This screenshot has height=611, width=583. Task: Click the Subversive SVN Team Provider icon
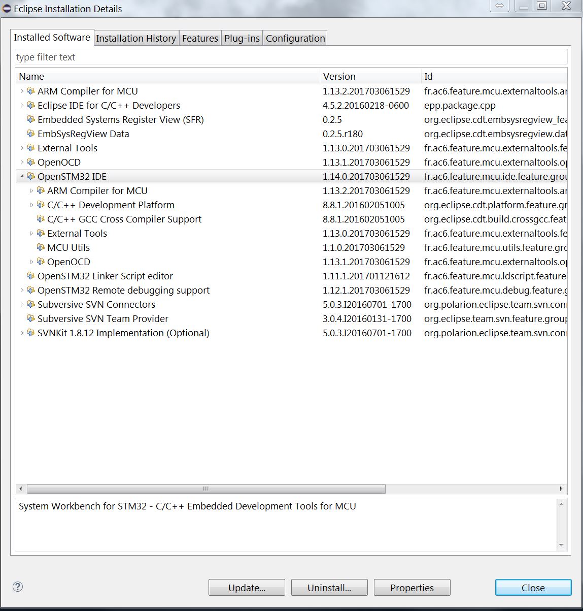(x=31, y=318)
